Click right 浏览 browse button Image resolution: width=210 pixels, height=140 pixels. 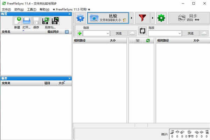pyautogui.click(x=190, y=33)
